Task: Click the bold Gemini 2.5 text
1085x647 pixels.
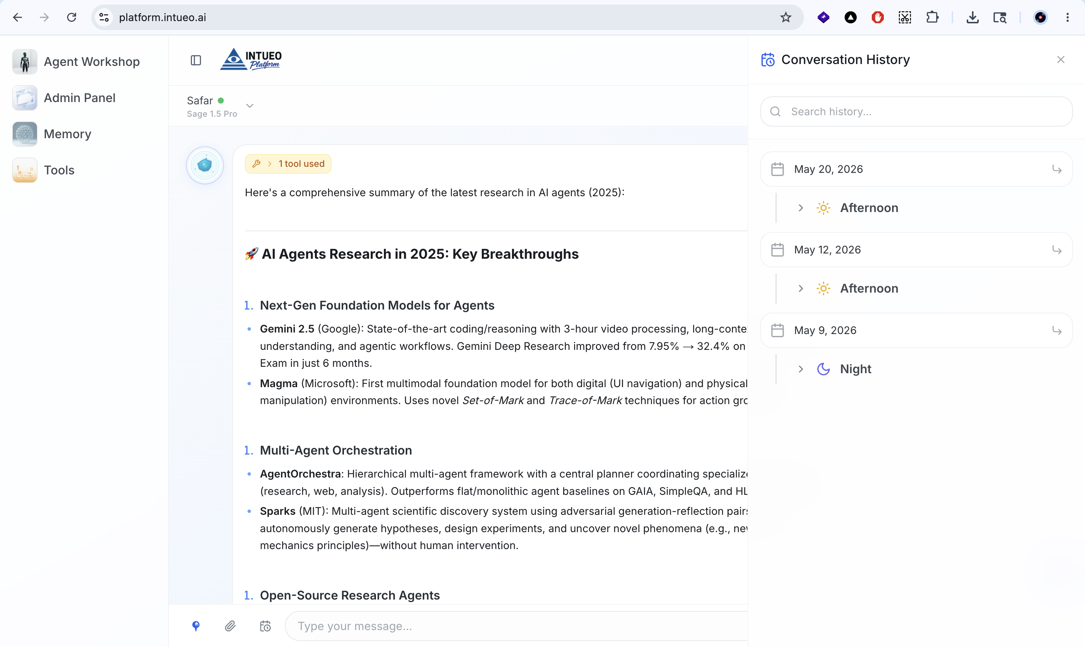Action: (287, 329)
